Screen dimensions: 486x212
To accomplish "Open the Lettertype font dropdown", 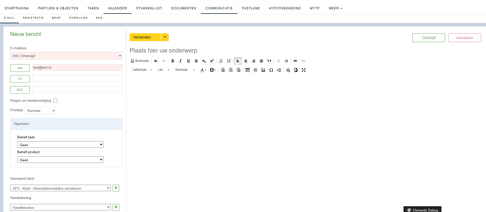I will (x=142, y=70).
